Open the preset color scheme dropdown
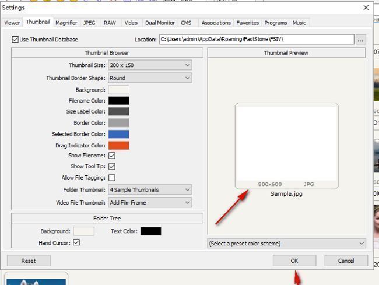This screenshot has width=379, height=285. [286, 244]
